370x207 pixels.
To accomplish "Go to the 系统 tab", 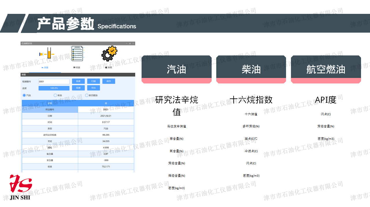I will click(x=108, y=67).
